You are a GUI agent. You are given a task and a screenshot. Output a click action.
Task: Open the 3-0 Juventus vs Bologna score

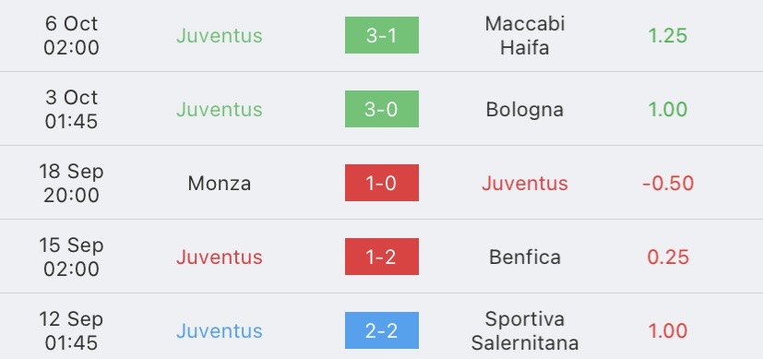[382, 109]
